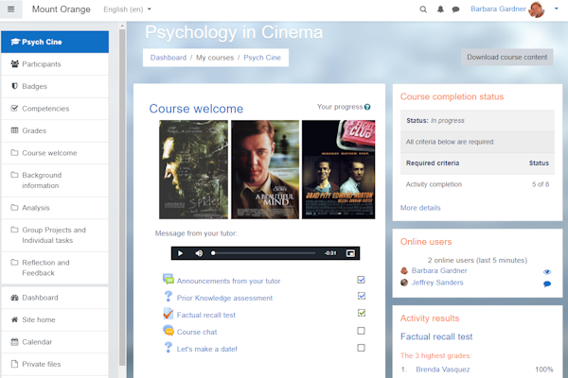Click the A Beautiful Mind movie poster
This screenshot has height=378, width=568.
(x=265, y=170)
